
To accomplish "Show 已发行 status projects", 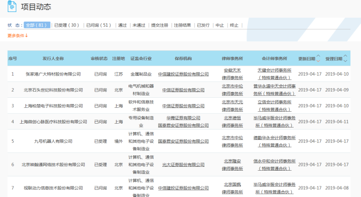I will 203,25.
